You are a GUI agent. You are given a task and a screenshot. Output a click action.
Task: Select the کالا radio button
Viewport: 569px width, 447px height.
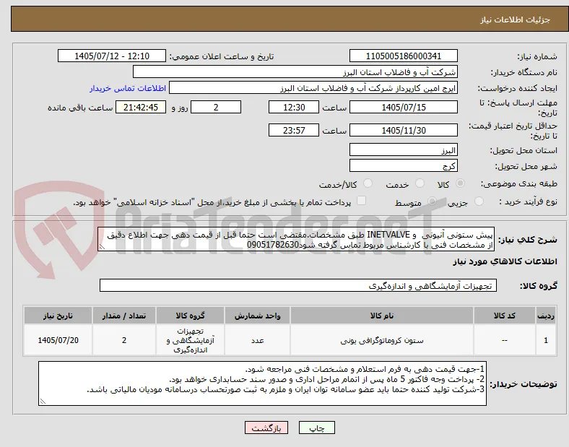(x=460, y=183)
